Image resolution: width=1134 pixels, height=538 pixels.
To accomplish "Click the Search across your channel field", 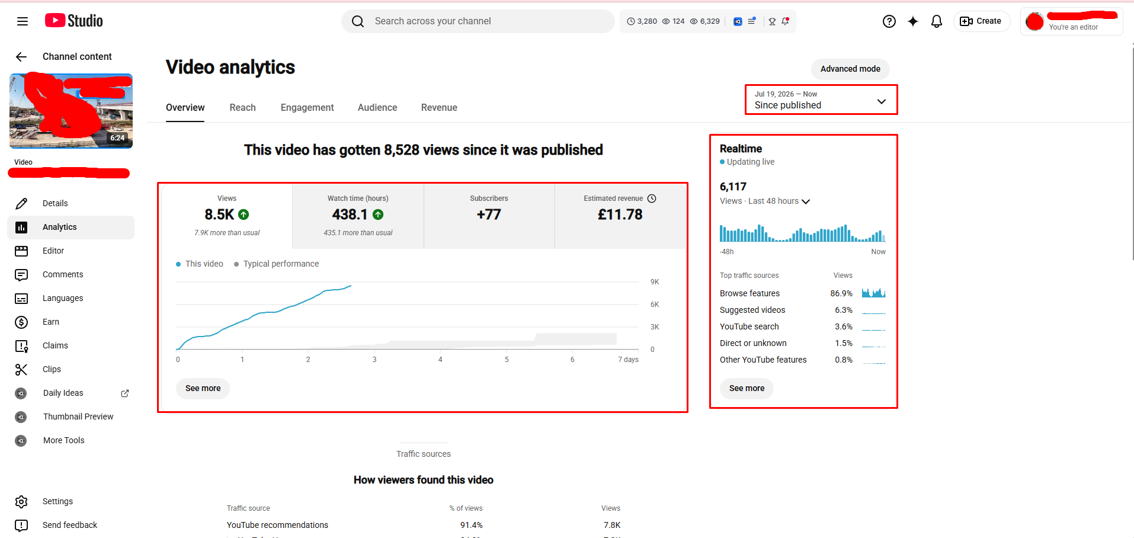I will 478,21.
